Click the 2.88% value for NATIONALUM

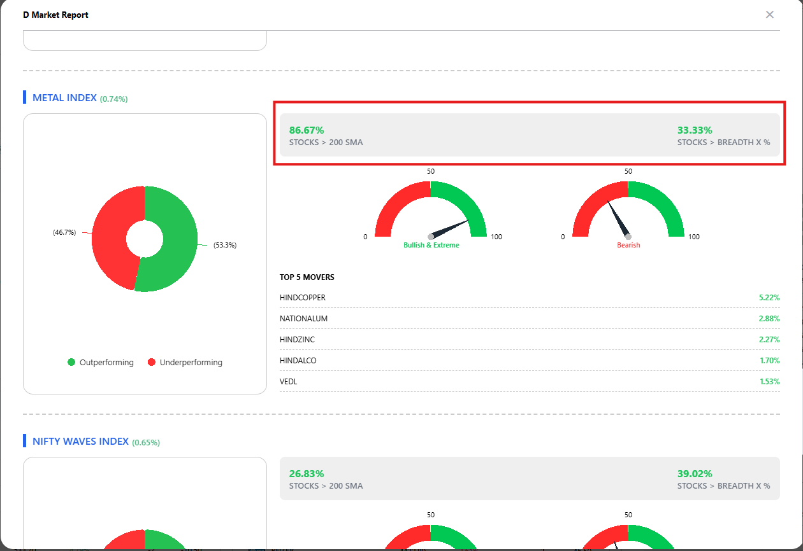(769, 319)
